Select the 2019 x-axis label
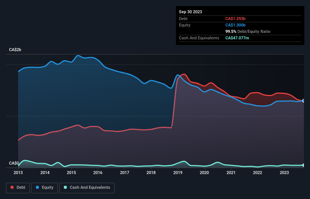The image size is (310, 199). tap(178, 173)
